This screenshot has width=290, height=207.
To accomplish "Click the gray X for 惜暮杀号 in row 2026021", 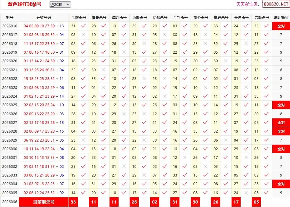I will tap(103, 70).
